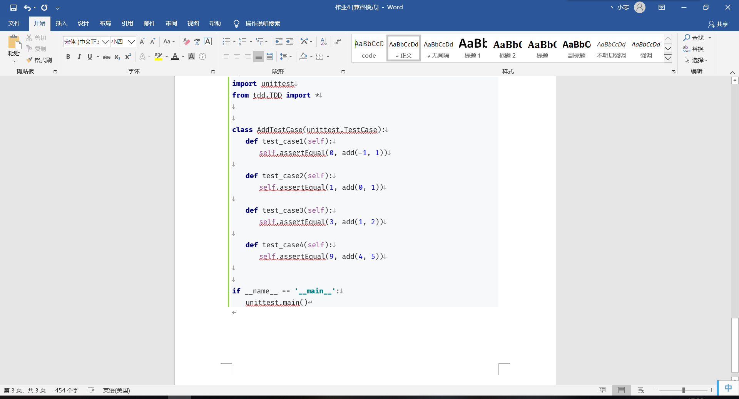The width and height of the screenshot is (739, 399).
Task: Adjust the zoom slider in status bar
Action: click(683, 390)
